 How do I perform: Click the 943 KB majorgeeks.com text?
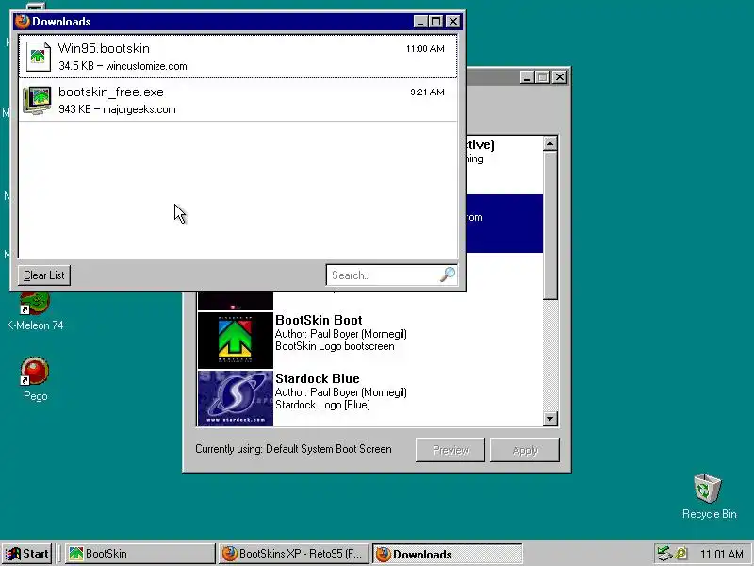coord(117,109)
